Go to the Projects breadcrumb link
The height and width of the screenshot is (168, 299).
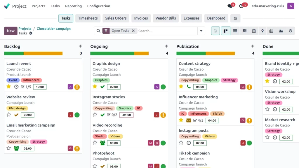(x=25, y=29)
